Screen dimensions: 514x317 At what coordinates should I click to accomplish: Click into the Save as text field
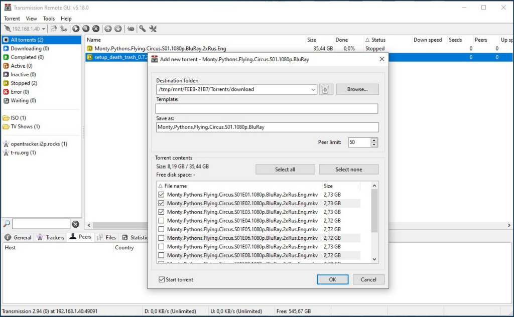click(x=267, y=127)
